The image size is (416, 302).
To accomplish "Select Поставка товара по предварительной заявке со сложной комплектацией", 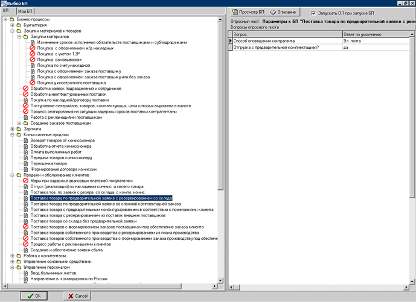I will tap(106, 204).
